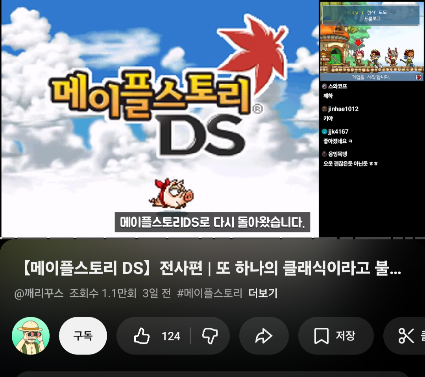Tap the dislike thumbs-down icon
425x377 pixels.
pos(210,336)
